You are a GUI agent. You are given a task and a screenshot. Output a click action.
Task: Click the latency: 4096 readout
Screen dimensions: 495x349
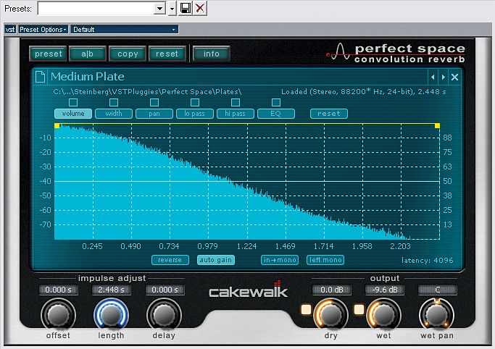tap(428, 260)
